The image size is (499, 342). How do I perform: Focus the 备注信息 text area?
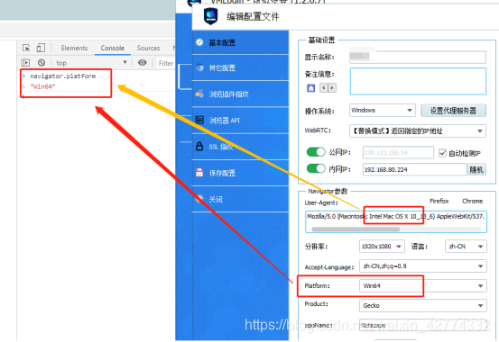pos(418,81)
